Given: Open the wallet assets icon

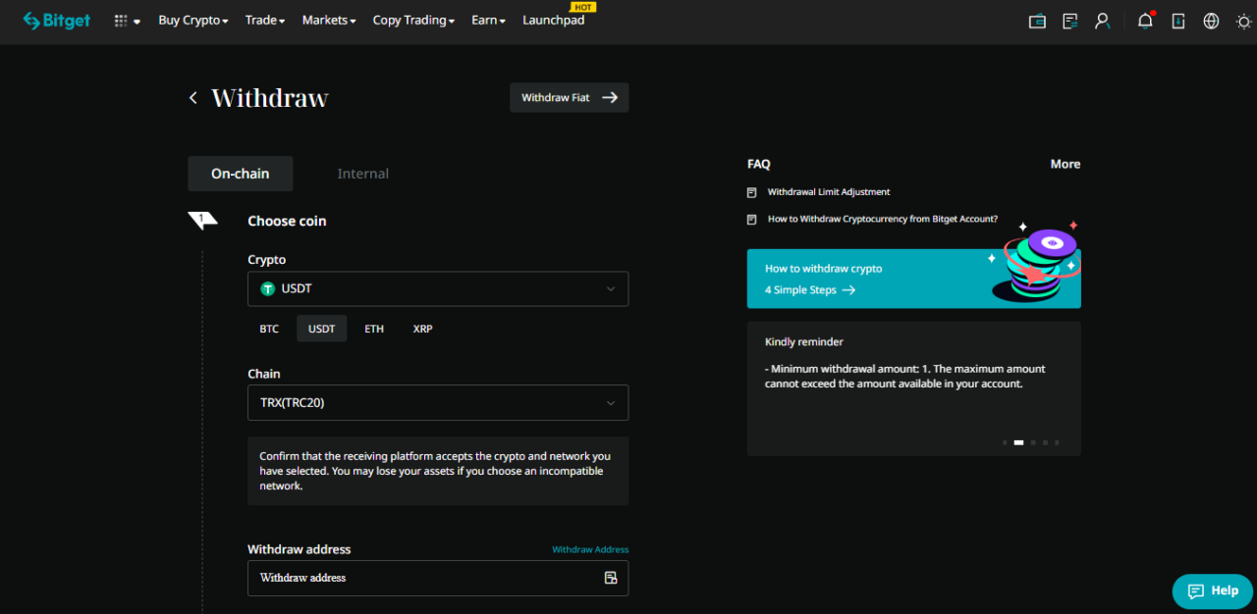Looking at the screenshot, I should click(x=1037, y=21).
